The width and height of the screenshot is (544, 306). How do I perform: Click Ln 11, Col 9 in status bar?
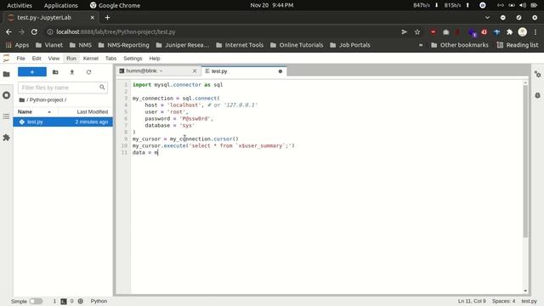pyautogui.click(x=472, y=301)
